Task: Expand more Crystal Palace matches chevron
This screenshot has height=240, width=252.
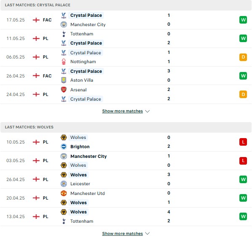Action: coord(147,111)
